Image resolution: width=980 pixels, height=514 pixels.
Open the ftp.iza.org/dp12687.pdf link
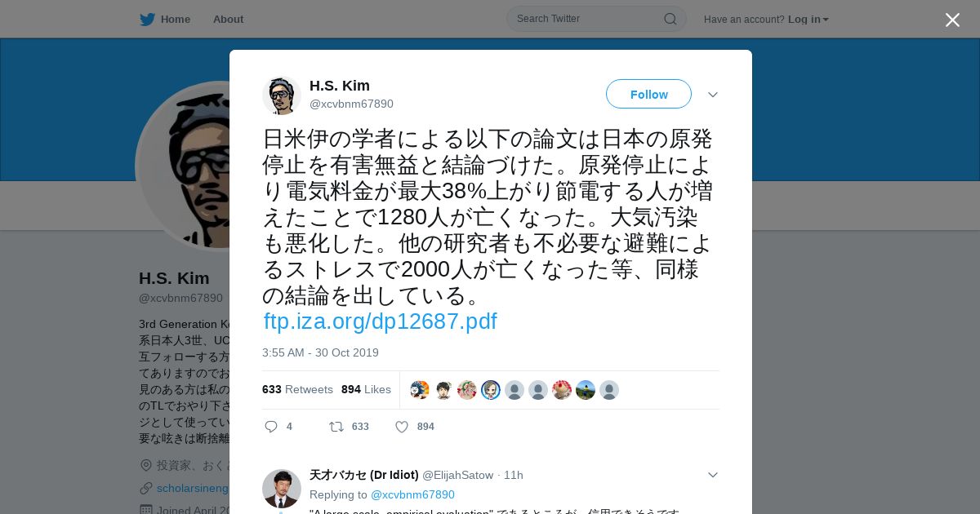[380, 321]
